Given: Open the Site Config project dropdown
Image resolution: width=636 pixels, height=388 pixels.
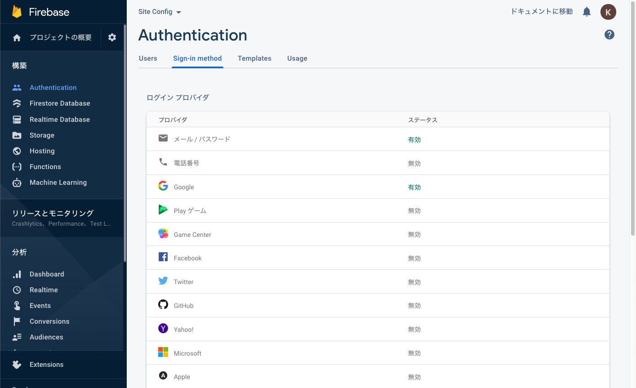Looking at the screenshot, I should coord(160,12).
